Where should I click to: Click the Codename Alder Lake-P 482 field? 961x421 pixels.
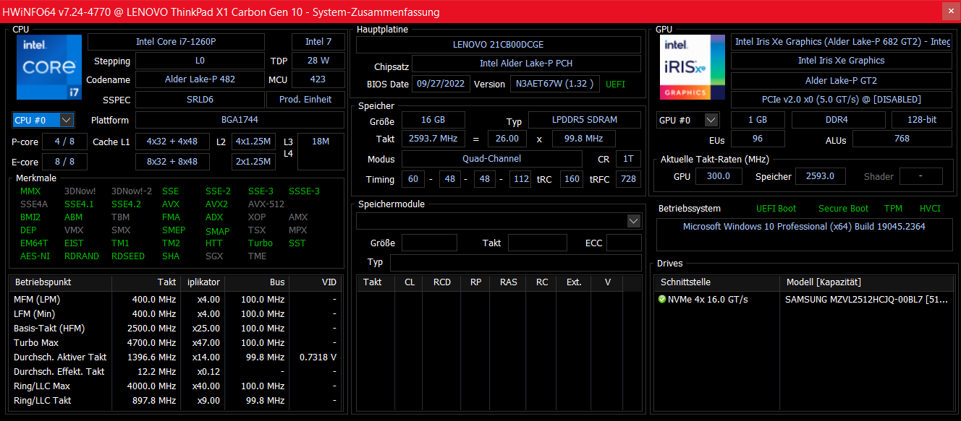200,79
